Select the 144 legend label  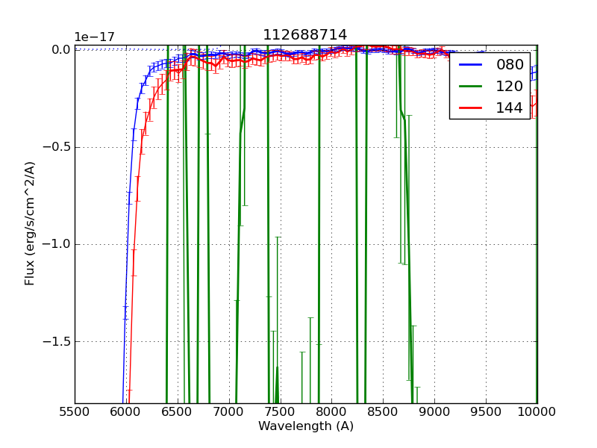[510, 108]
